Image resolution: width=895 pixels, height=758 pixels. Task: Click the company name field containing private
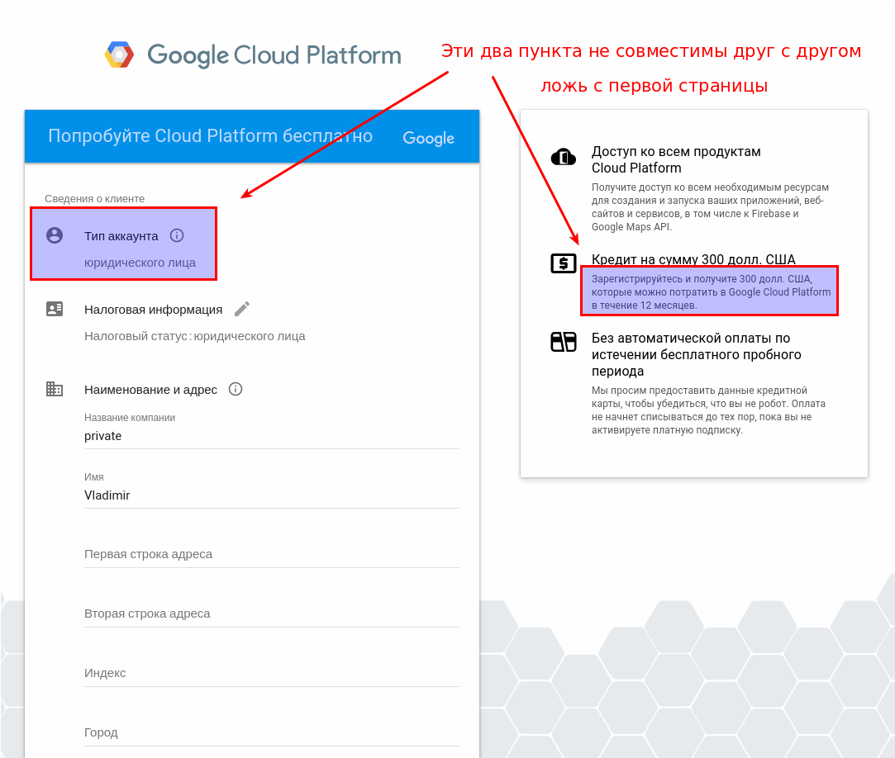coord(272,436)
